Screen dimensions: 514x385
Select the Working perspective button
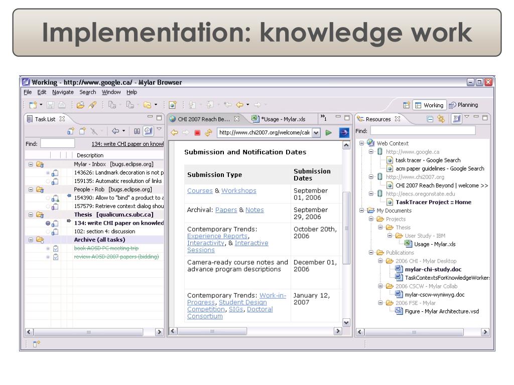[429, 105]
